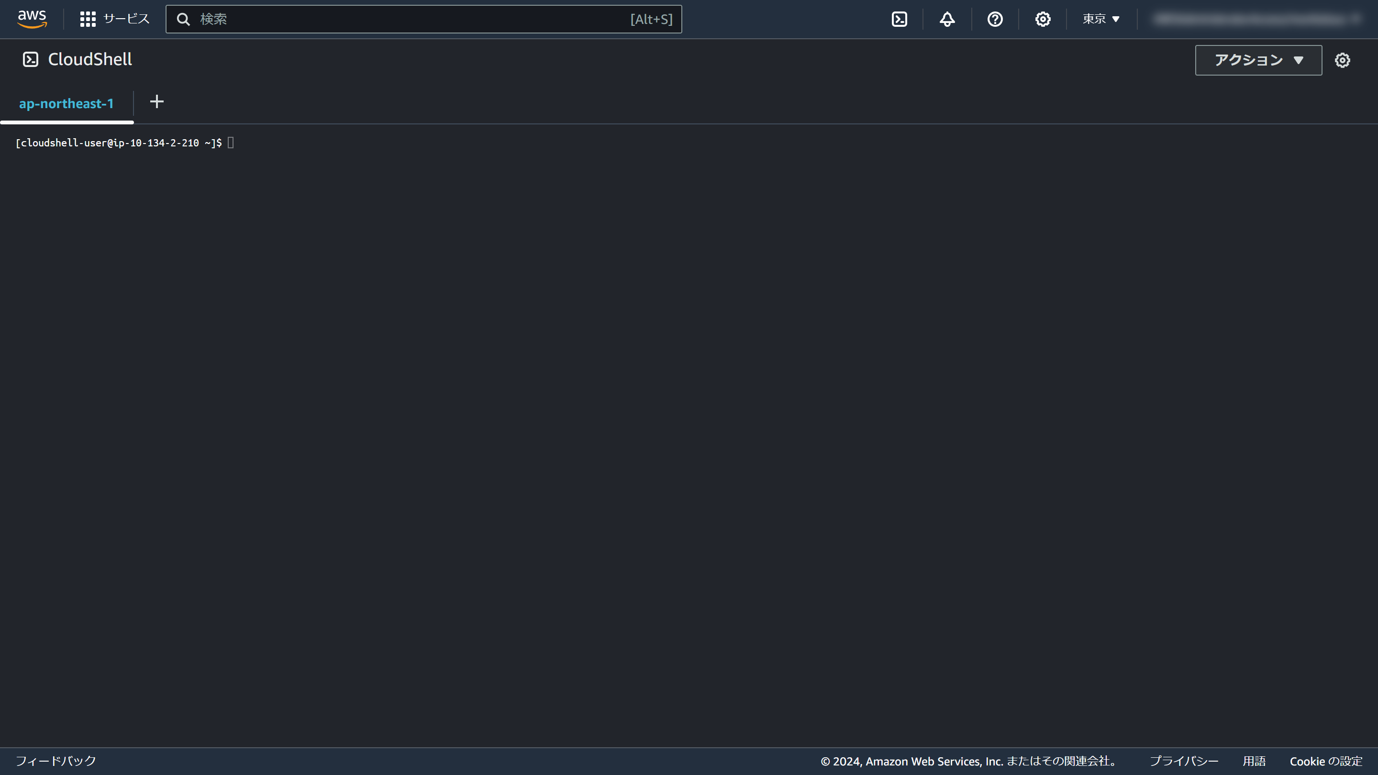Click the search magnifier icon
The image size is (1378, 775).
(183, 19)
